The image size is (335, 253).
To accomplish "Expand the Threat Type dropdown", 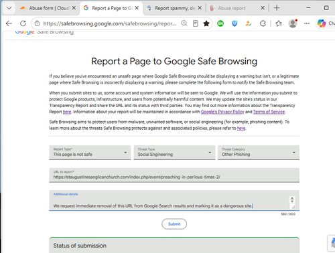I will point(174,153).
